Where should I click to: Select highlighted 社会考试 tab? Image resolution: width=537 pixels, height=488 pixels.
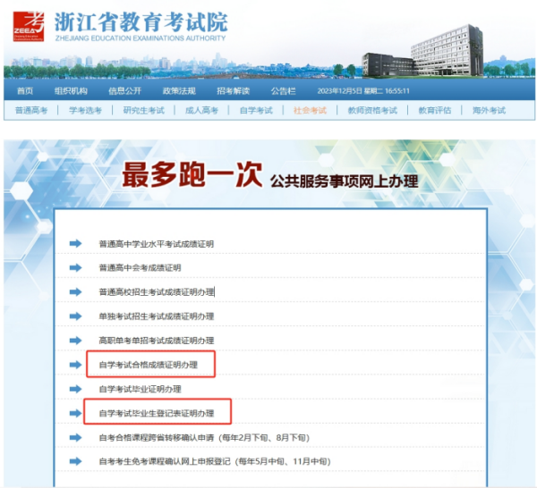[x=310, y=111]
